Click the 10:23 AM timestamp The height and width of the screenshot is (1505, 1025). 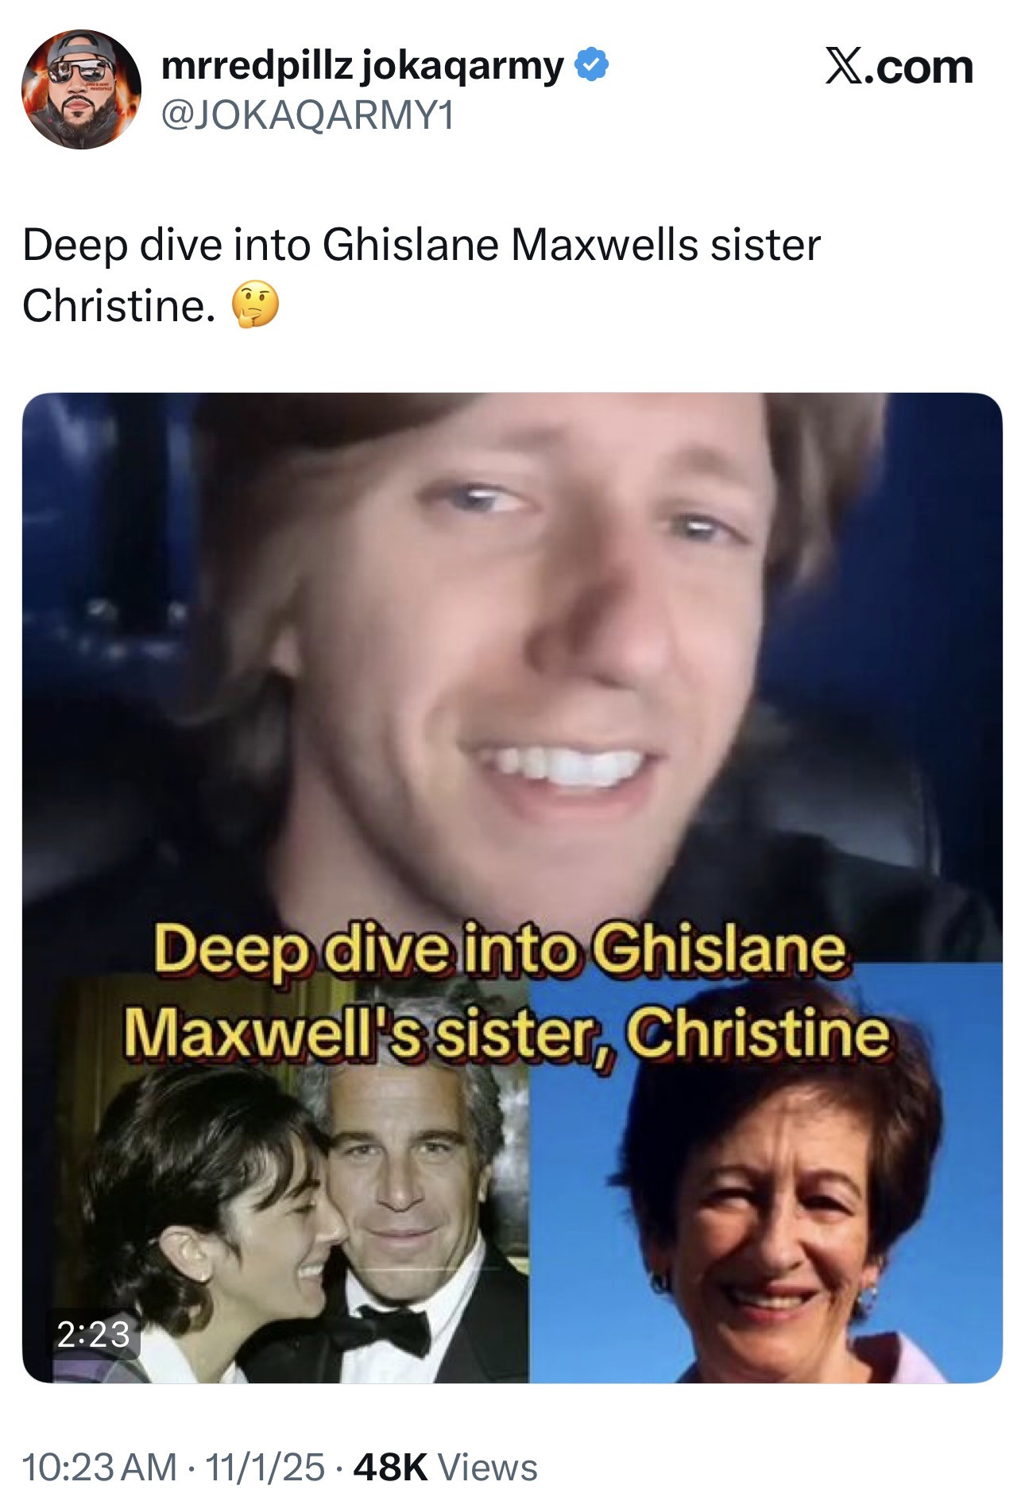(99, 1467)
